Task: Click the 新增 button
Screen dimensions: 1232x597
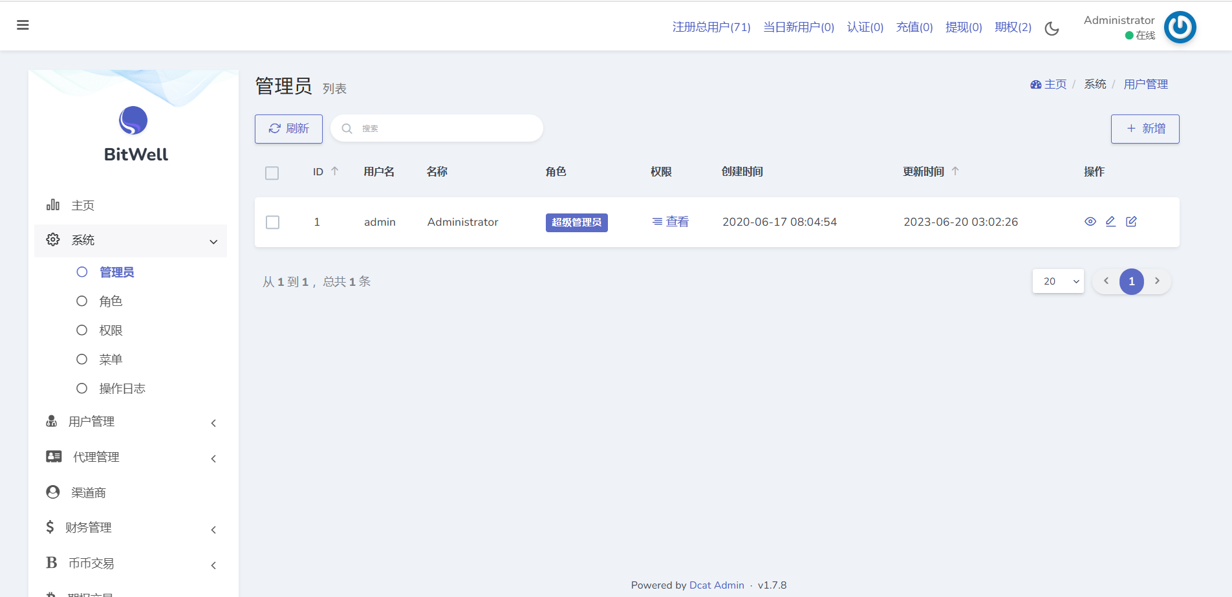Action: click(x=1145, y=129)
